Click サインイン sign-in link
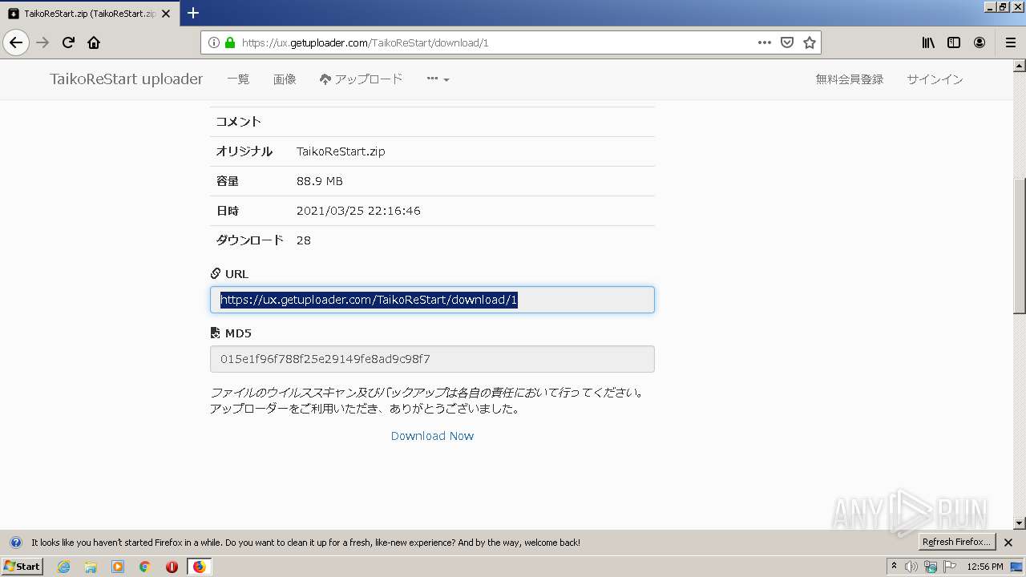The height and width of the screenshot is (577, 1026). click(x=935, y=79)
